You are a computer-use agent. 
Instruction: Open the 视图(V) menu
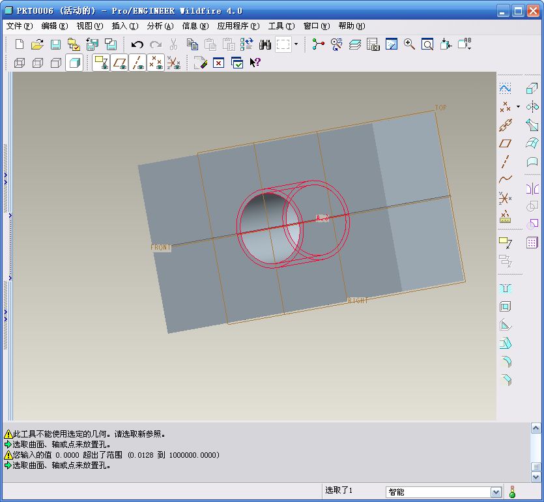(x=89, y=26)
